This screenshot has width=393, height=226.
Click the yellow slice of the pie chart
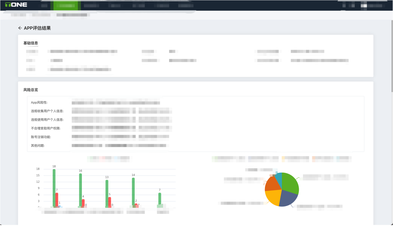click(x=273, y=198)
